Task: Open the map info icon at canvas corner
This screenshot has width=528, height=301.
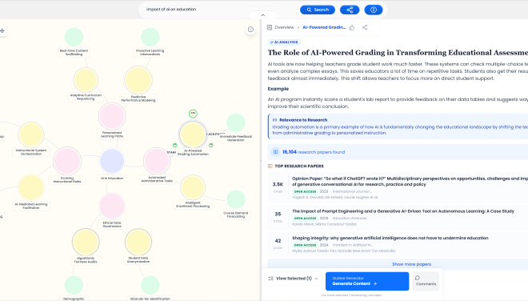Action: [x=250, y=30]
